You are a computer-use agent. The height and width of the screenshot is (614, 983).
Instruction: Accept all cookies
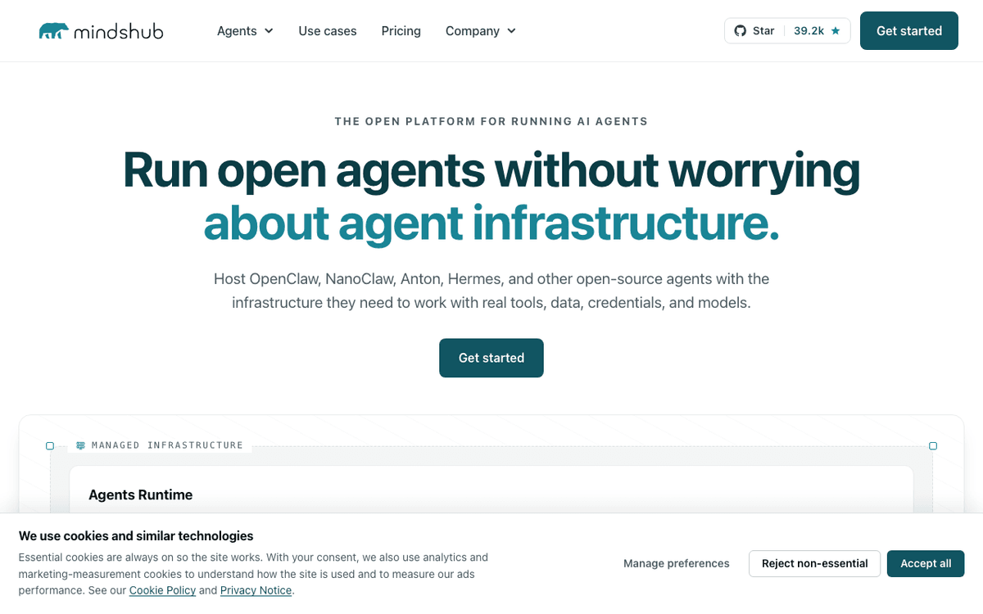tap(926, 563)
